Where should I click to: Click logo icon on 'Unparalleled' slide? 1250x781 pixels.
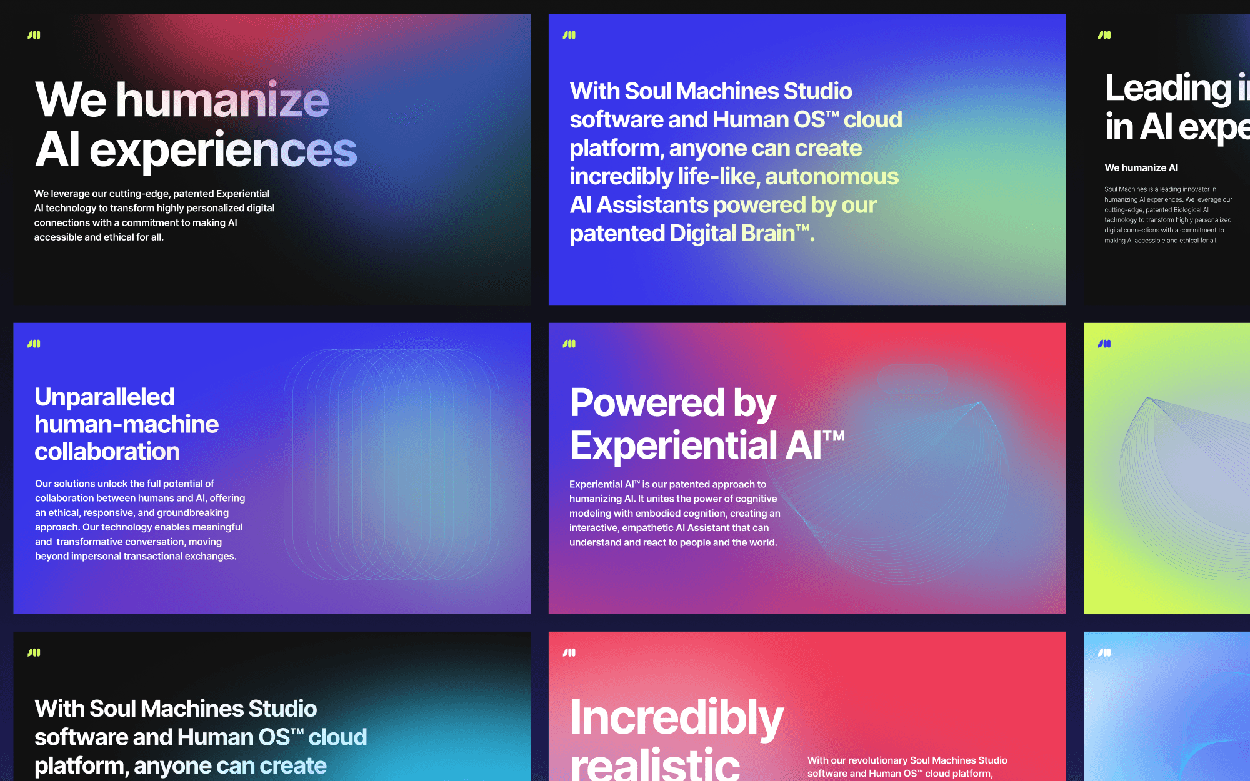34,344
